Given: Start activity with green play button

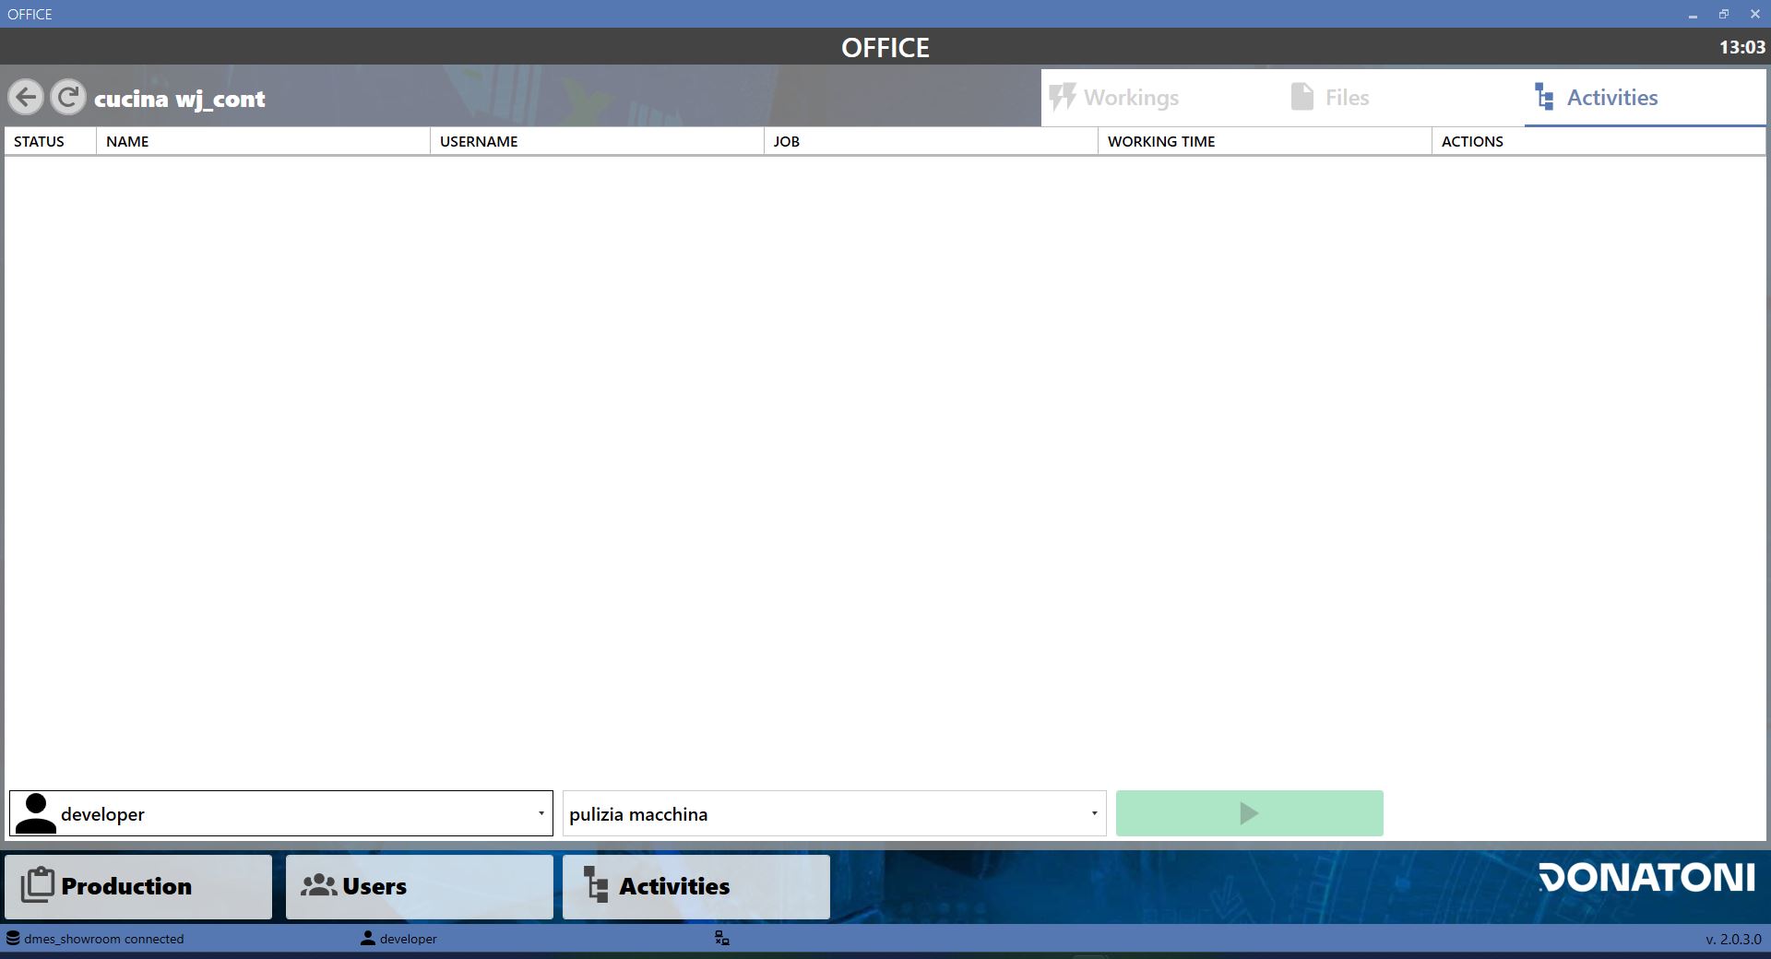Looking at the screenshot, I should tap(1250, 813).
